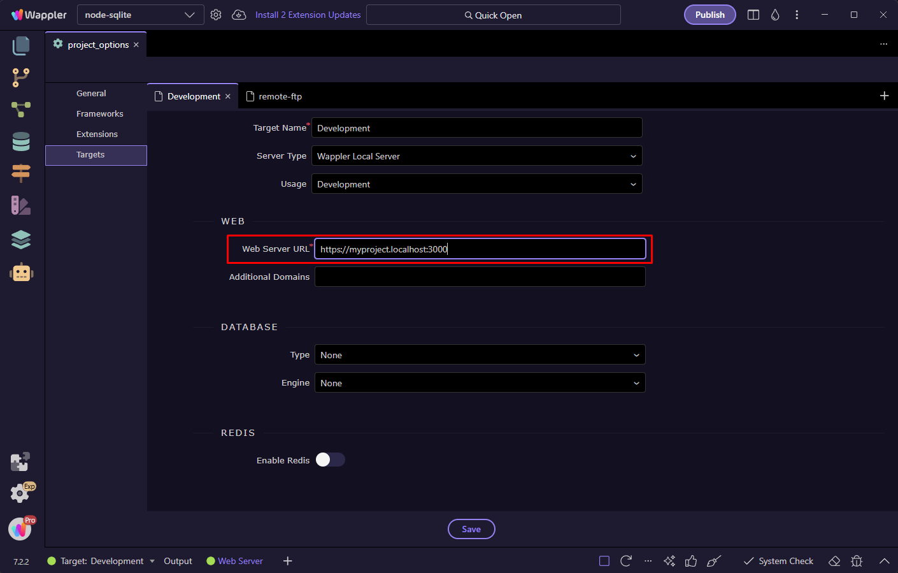Click Install 2 Extension Updates link
This screenshot has width=898, height=573.
[308, 15]
